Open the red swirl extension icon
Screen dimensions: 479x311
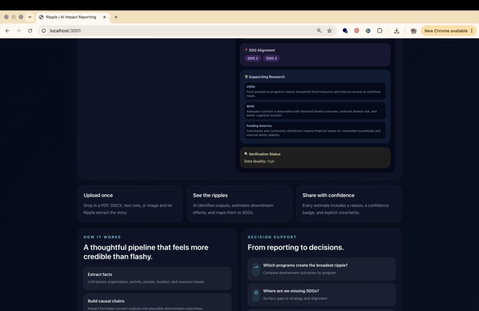357,30
